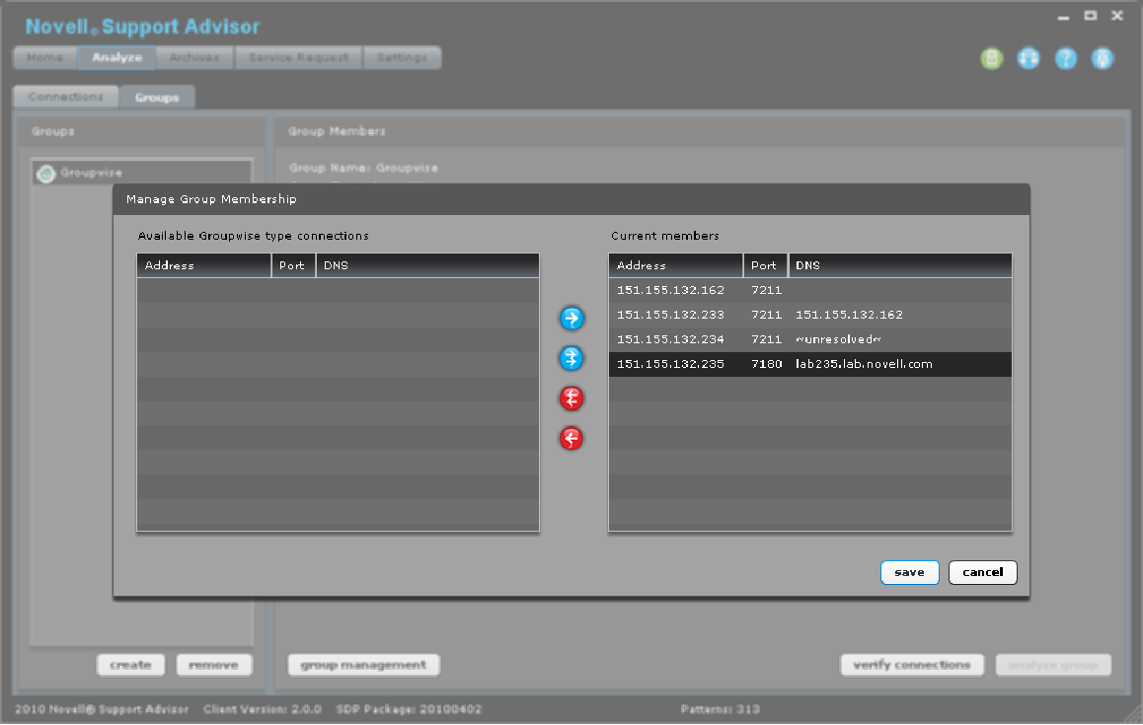Viewport: 1143px width, 725px height.
Task: Select member row 151.155.132.235
Action: click(x=810, y=364)
